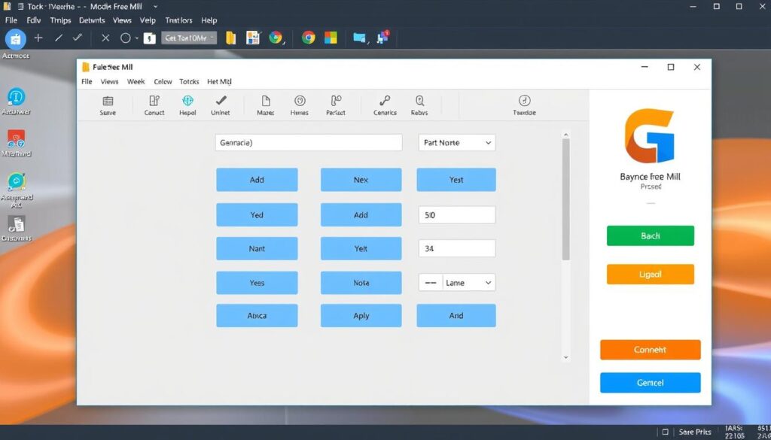Open the Views menu in the top menu bar
771x440 pixels.
click(122, 20)
